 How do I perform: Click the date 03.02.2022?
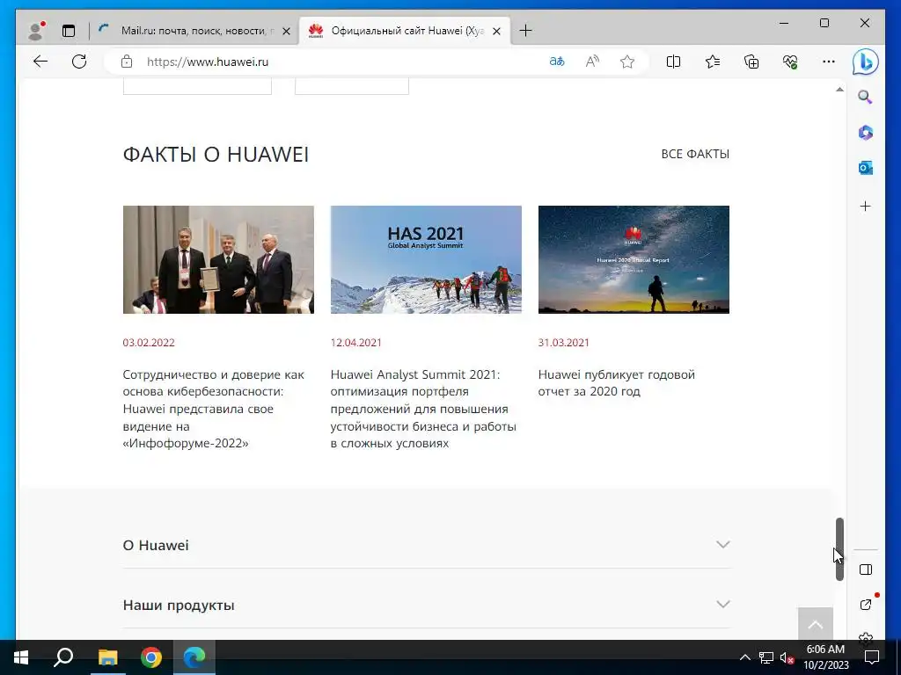pos(148,343)
